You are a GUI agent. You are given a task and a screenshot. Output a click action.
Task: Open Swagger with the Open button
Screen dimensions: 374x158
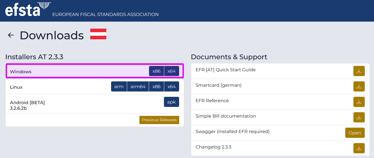point(355,133)
